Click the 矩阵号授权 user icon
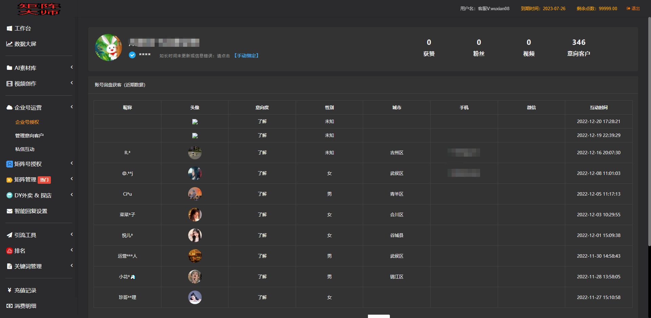This screenshot has width=651, height=318. (9, 164)
